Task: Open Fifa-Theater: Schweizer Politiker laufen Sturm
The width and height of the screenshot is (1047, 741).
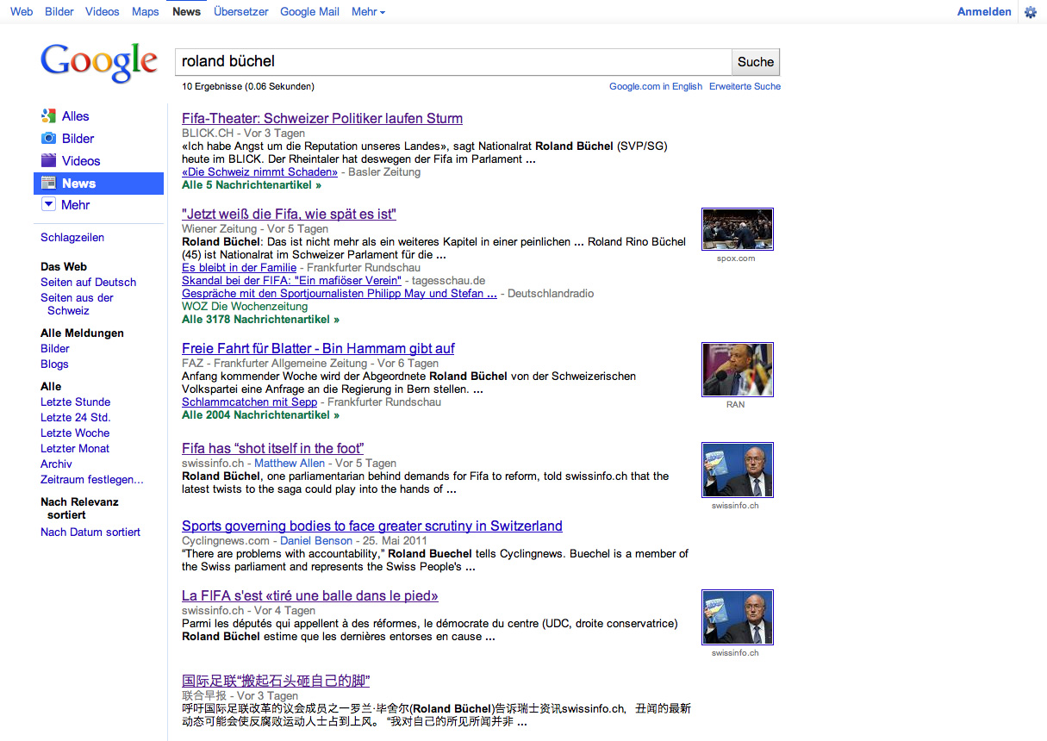Action: coord(322,119)
